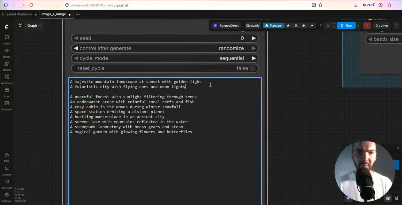Click the Civicomfy button
Screen dimensions: 402x205
[x=253, y=26]
